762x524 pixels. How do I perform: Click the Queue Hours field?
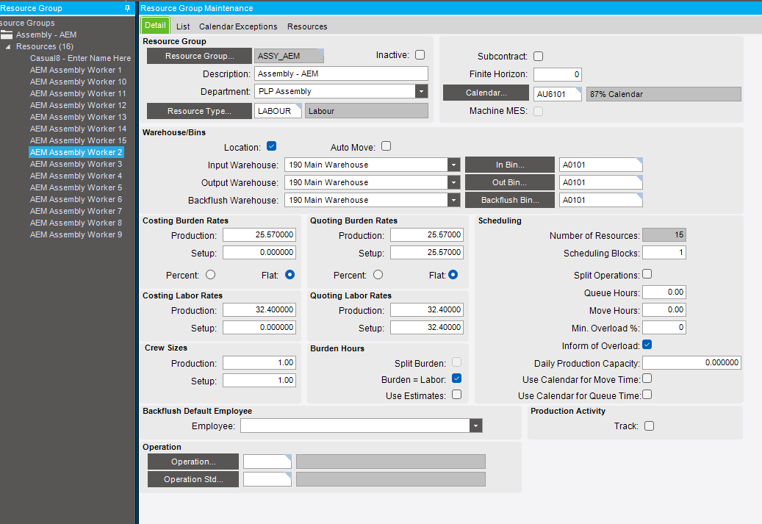[x=664, y=292]
